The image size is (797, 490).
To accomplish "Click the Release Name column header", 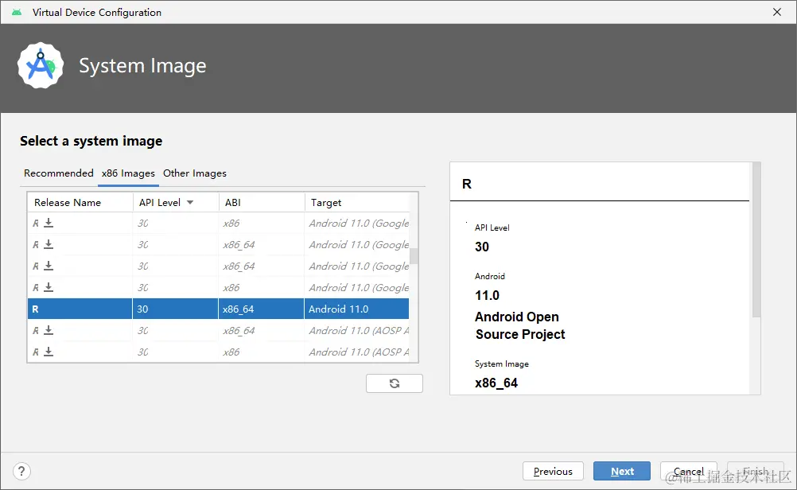I will click(80, 202).
